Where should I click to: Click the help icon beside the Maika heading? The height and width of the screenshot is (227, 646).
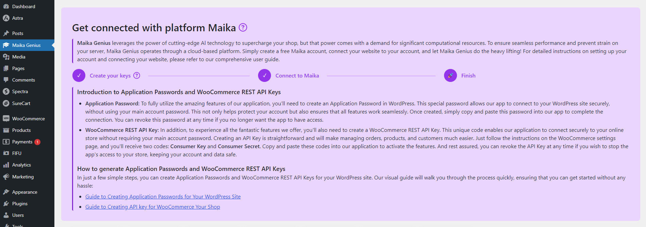pyautogui.click(x=243, y=28)
